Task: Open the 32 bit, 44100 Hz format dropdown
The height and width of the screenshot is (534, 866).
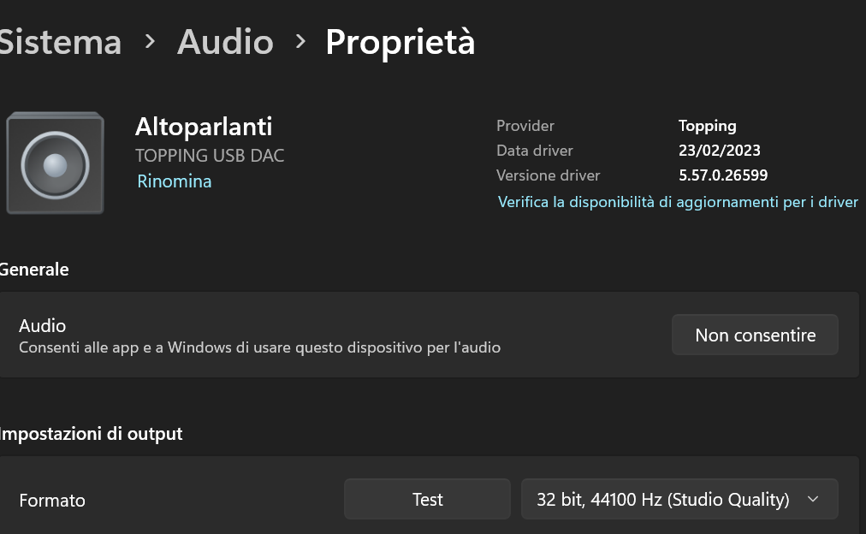Action: [663, 499]
